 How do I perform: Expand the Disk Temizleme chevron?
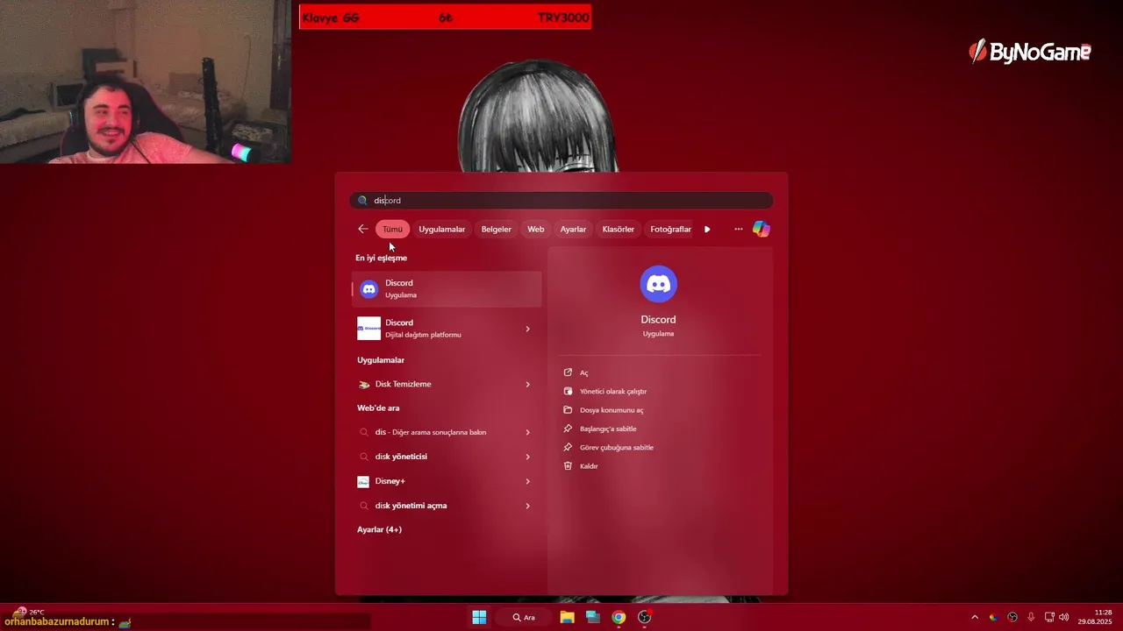tap(527, 384)
